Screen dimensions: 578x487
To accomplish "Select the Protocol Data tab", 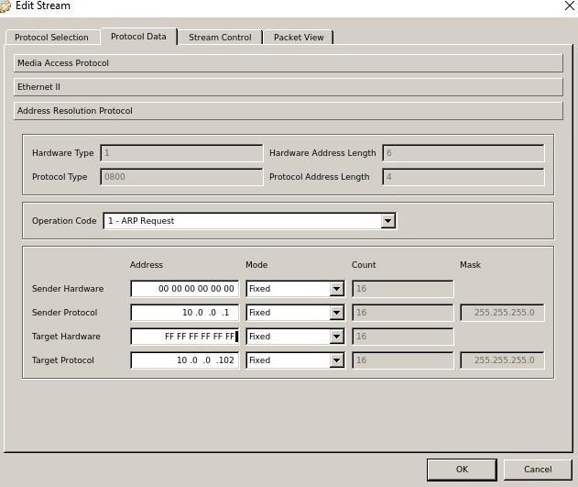I will pyautogui.click(x=139, y=37).
